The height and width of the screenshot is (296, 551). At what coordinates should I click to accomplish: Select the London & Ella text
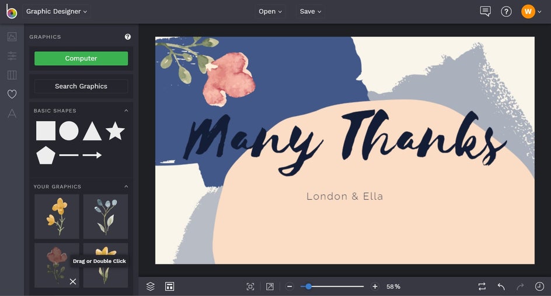click(344, 196)
